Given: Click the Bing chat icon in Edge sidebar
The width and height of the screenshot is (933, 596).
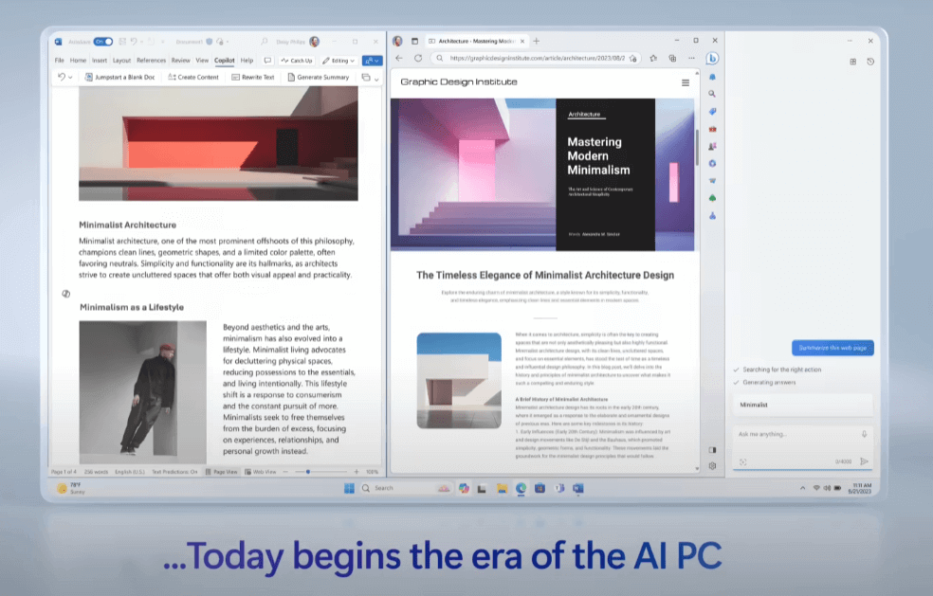Looking at the screenshot, I should pyautogui.click(x=711, y=58).
